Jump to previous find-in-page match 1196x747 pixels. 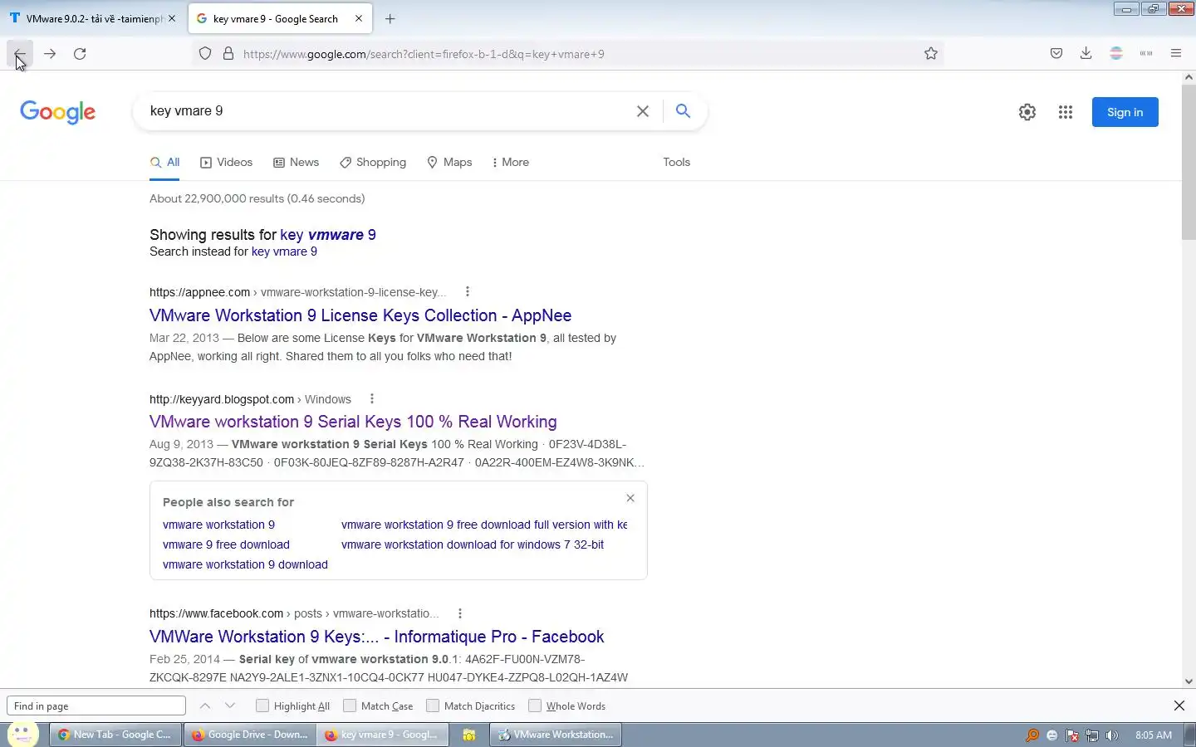click(205, 706)
